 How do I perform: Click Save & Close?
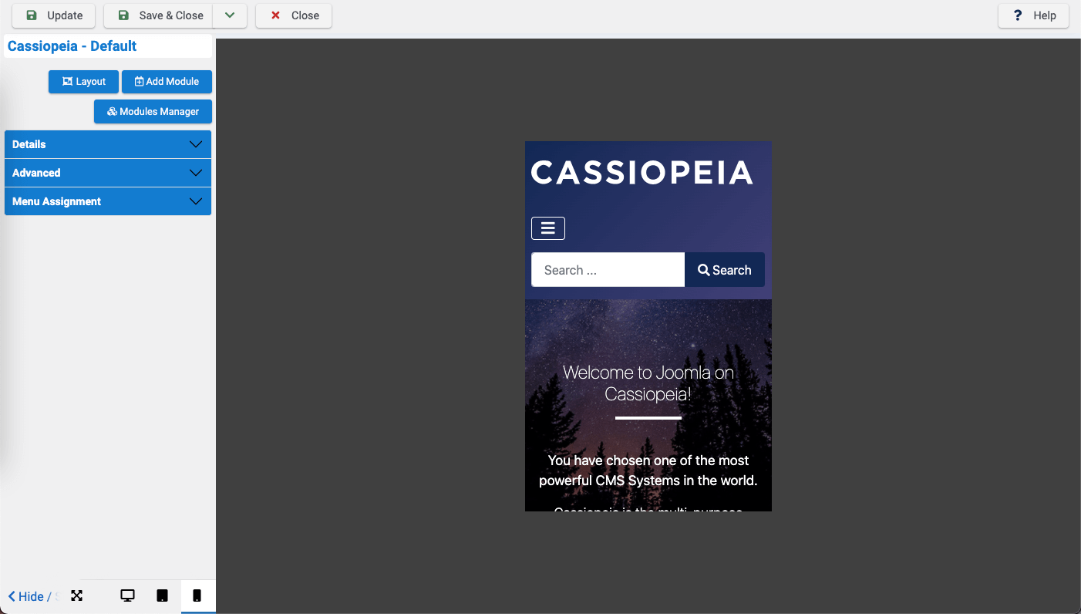[x=158, y=15]
